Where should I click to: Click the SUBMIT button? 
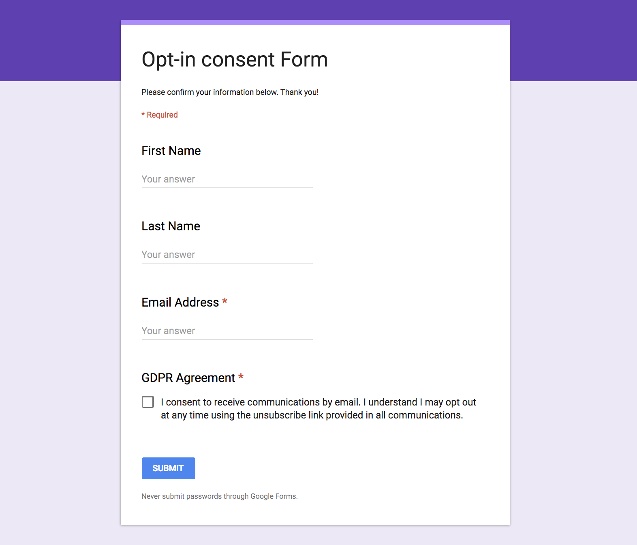point(168,468)
